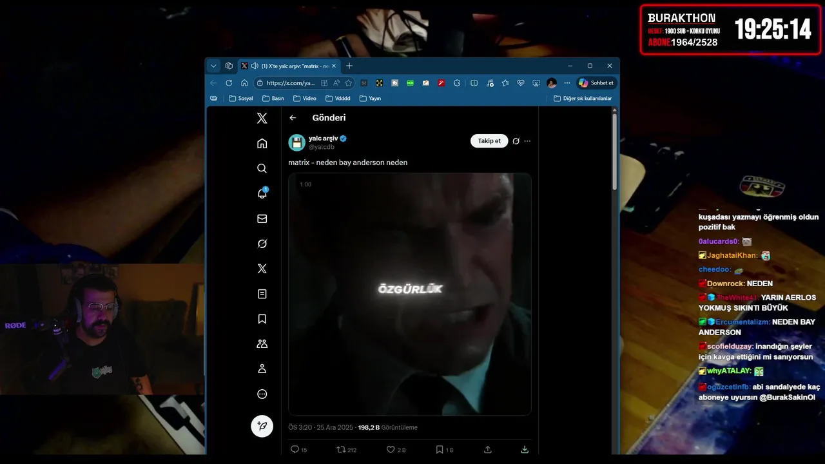Repost the post with 212 reposts
Screen dimensions: 825x464
coord(347,450)
